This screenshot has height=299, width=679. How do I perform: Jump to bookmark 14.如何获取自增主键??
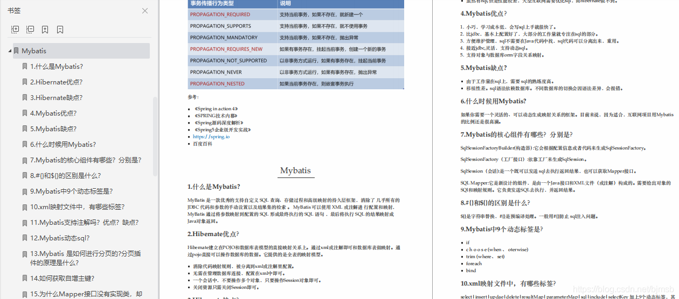pyautogui.click(x=62, y=278)
